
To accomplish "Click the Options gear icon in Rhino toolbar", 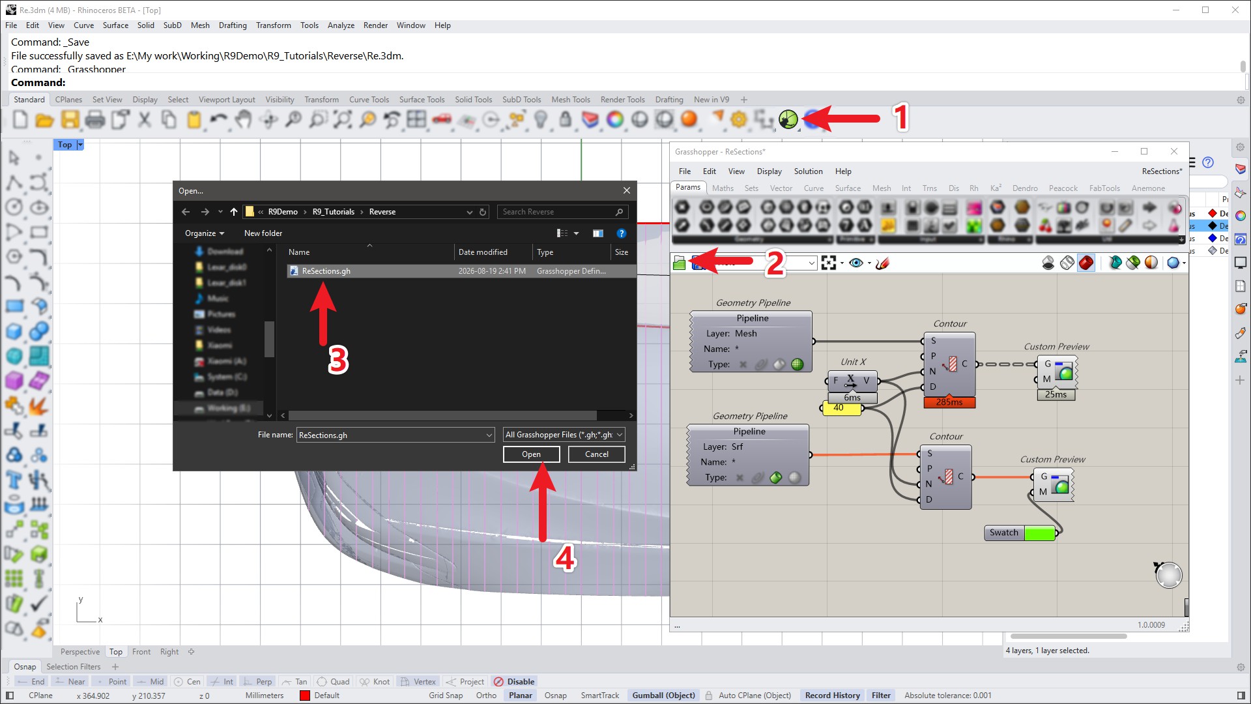I will (738, 119).
